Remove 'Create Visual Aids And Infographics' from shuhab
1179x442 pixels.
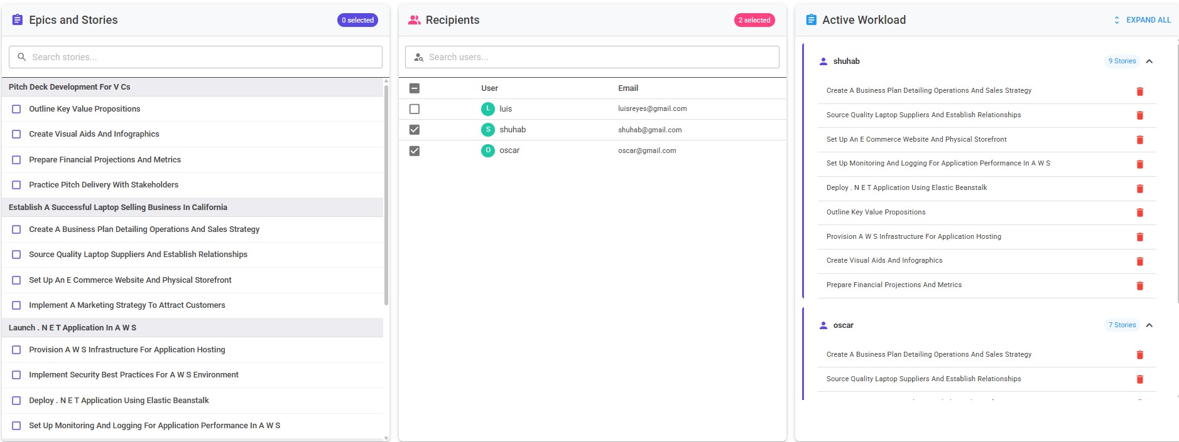[x=1139, y=261]
